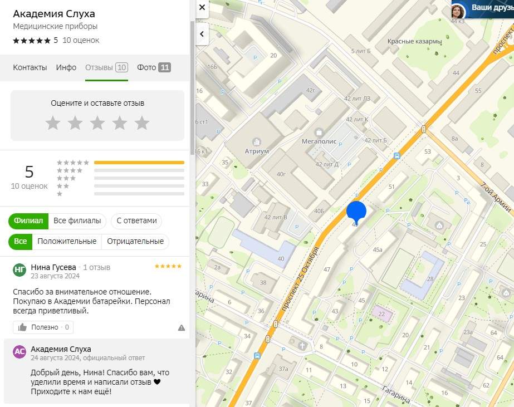Click the Атриум shopping center icon
This screenshot has height=407, width=514.
tap(256, 141)
